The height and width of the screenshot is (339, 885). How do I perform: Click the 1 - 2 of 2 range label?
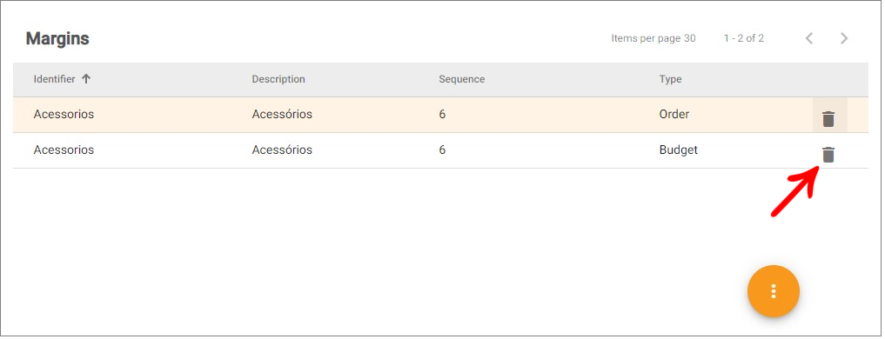click(744, 38)
